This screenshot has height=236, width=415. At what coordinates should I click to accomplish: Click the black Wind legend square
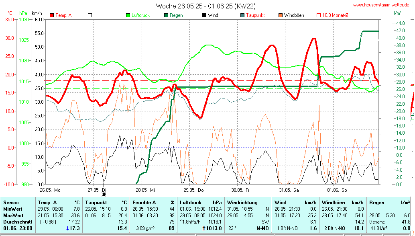(x=204, y=15)
